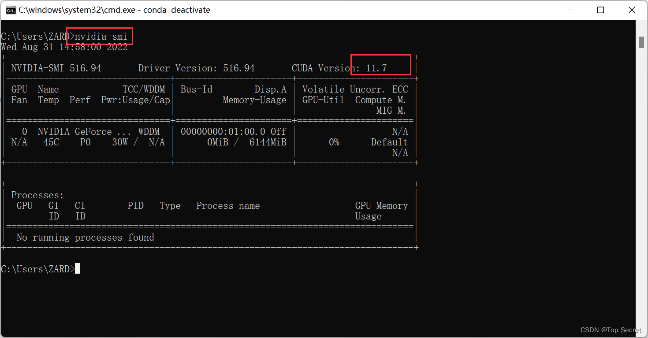648x338 pixels.
Task: Click the GPU utilization value '0%'
Action: [x=334, y=142]
